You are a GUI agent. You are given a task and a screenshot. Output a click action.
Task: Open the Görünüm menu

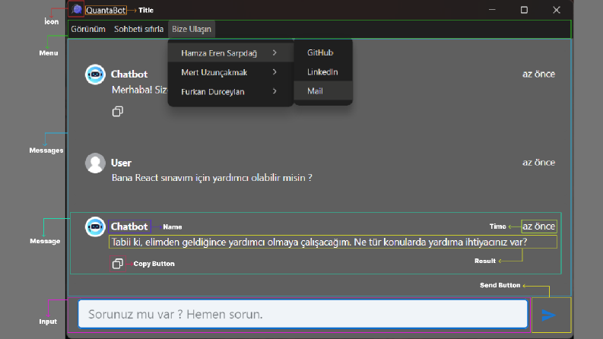tap(88, 29)
